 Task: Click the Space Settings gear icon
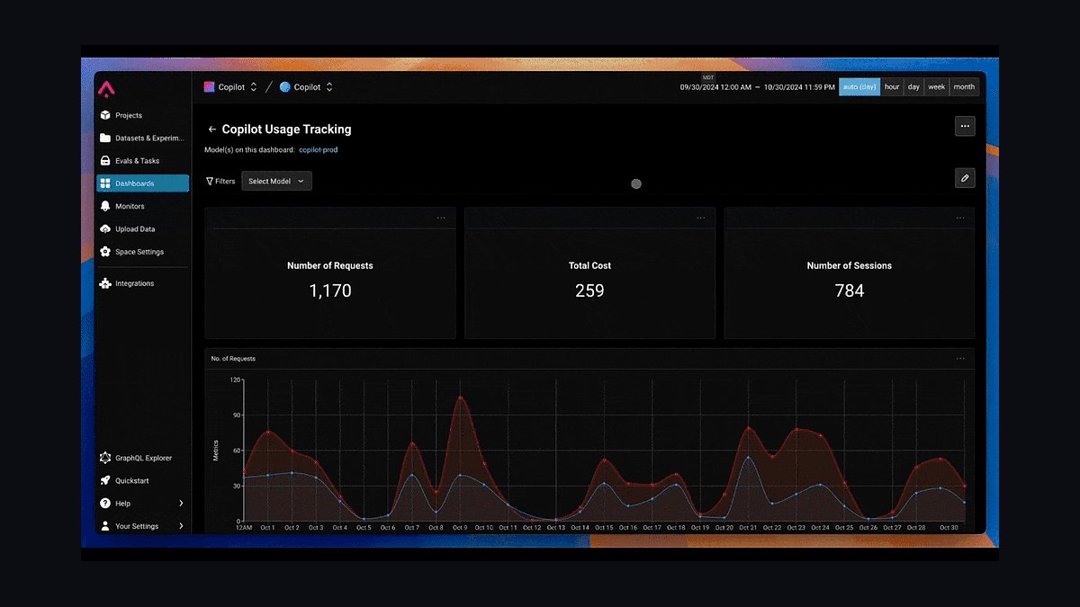106,252
